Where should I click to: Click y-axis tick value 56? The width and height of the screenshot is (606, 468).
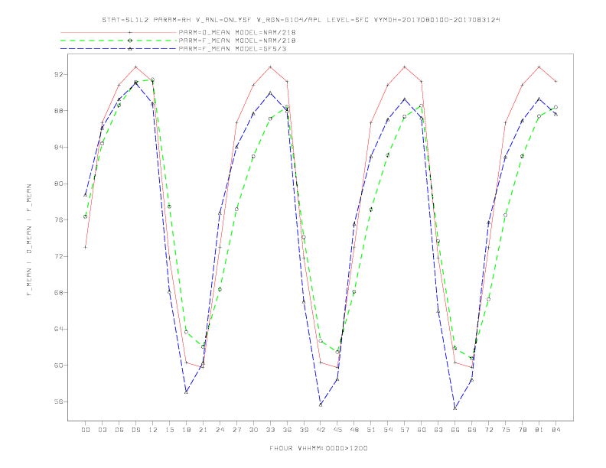coord(58,401)
